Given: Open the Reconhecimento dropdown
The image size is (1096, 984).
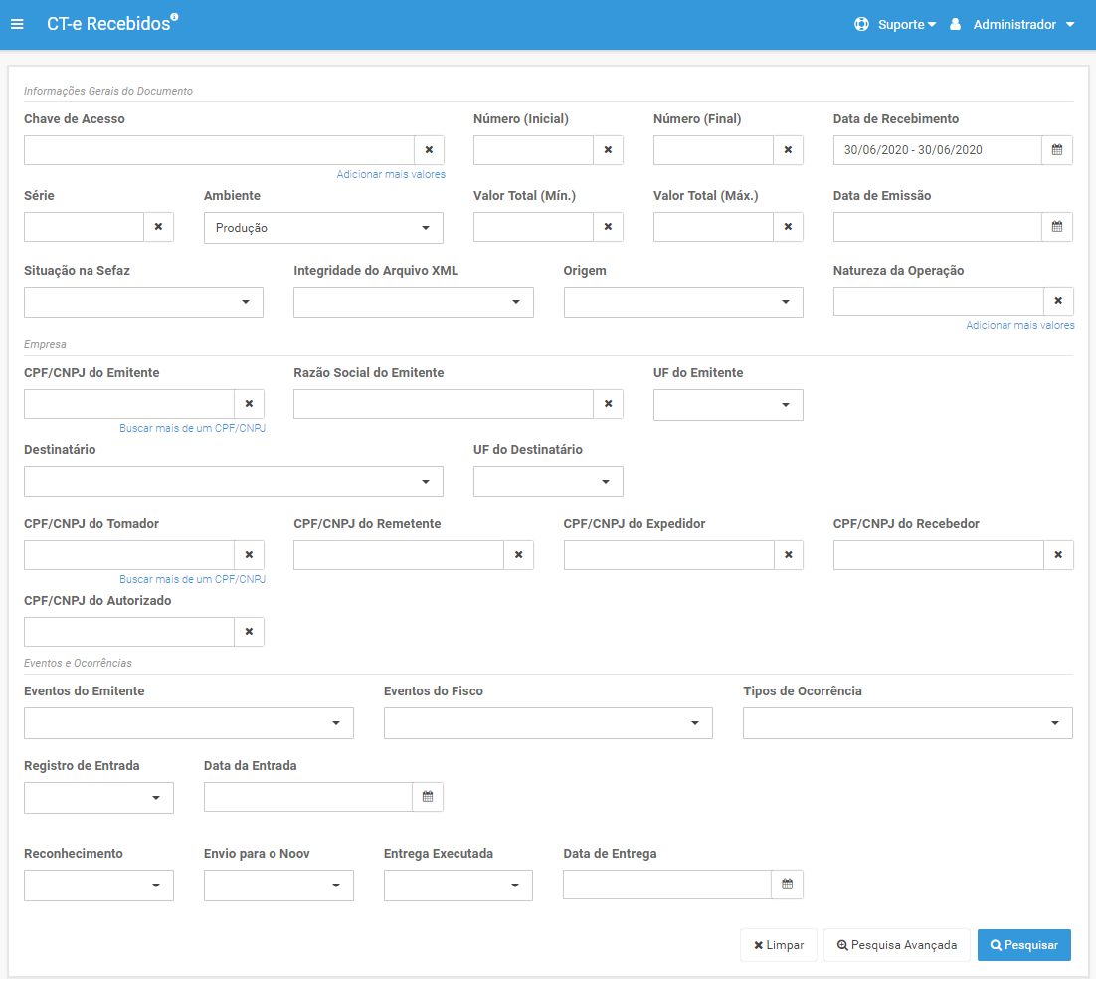Looking at the screenshot, I should [98, 886].
